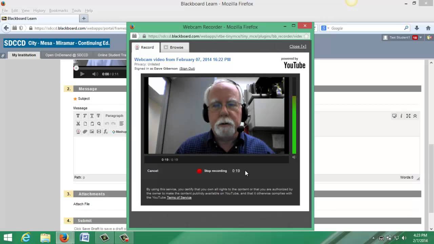Screen dimensions: 434x244
Task: Insert an image into the message
Action: (x=92, y=131)
